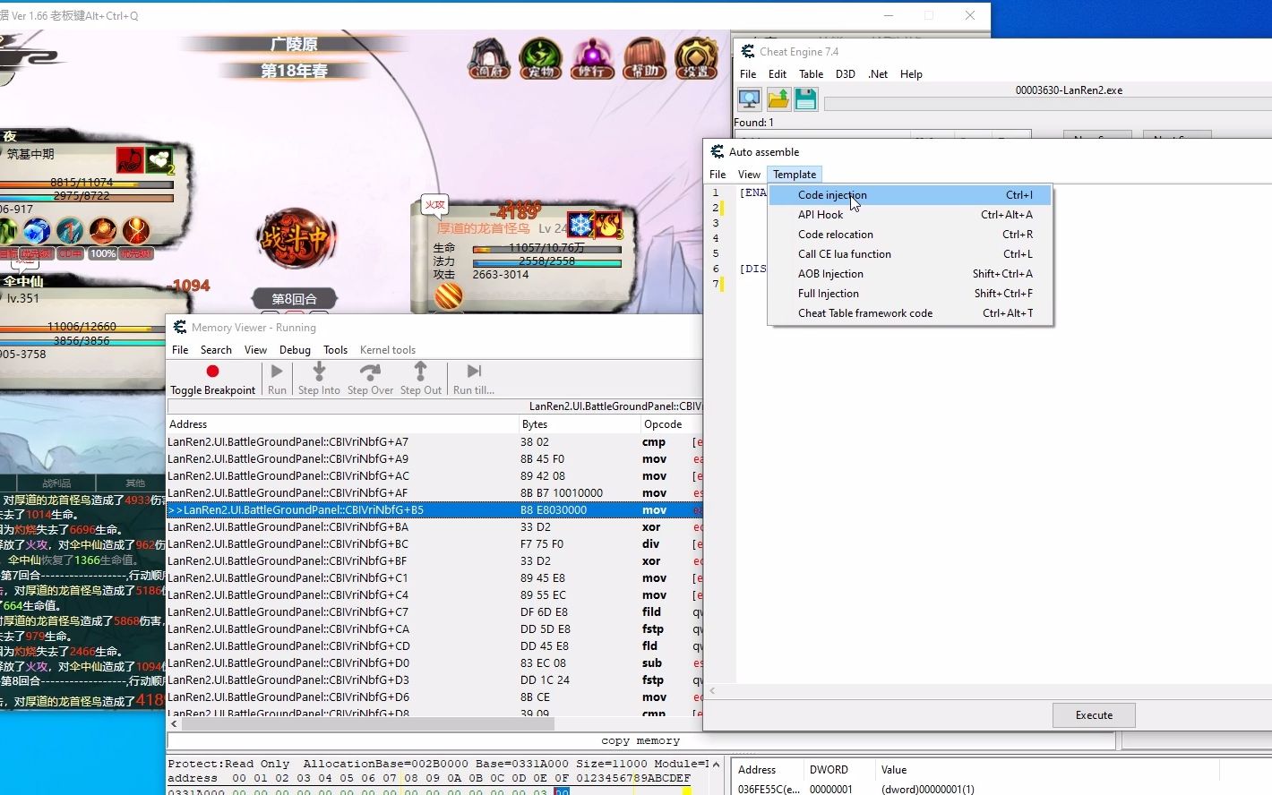Click the enemy orange skill orb icon

pos(448,296)
